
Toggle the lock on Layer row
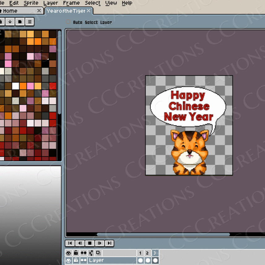[x=76, y=260]
